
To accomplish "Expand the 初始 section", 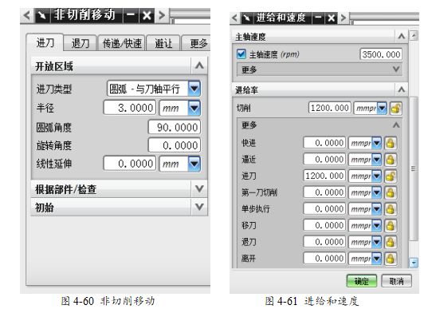I will click(199, 207).
